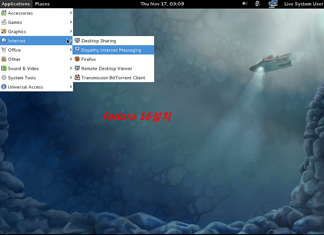Launch Firefox from Internet submenu
324x235 pixels.
(x=114, y=59)
